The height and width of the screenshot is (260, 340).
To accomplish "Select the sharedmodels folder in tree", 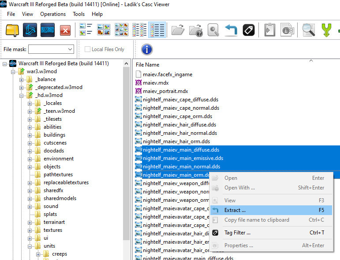I will pyautogui.click(x=60, y=198).
